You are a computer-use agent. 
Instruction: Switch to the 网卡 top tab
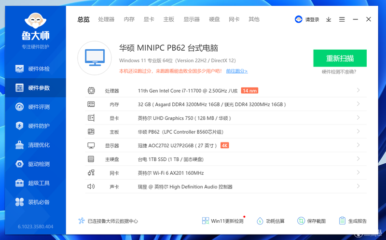pyautogui.click(x=234, y=19)
